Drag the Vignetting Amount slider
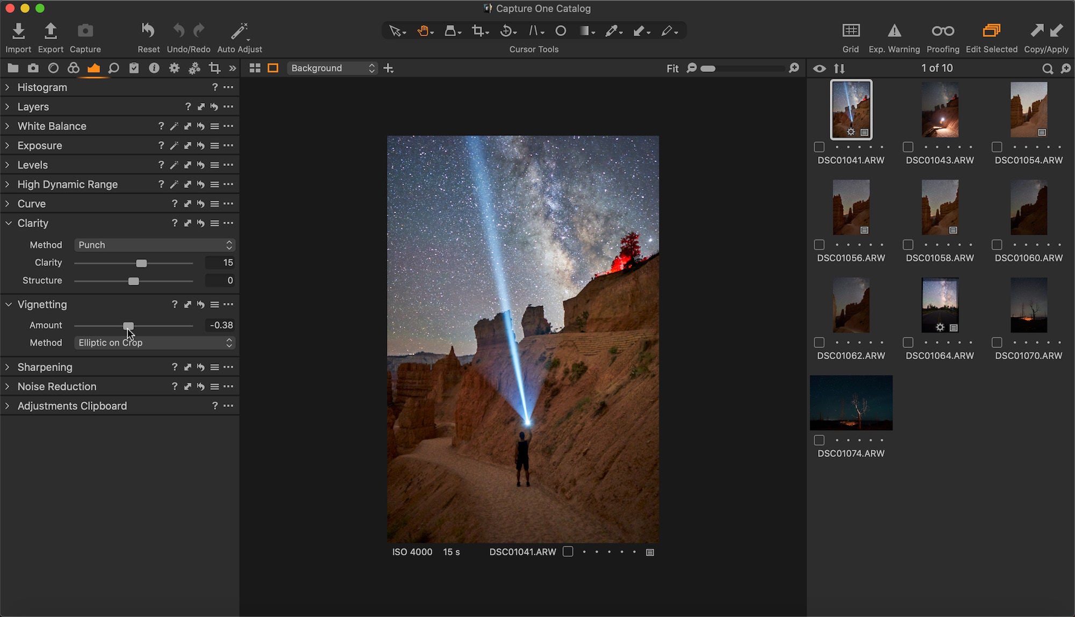Viewport: 1075px width, 617px height. pos(129,325)
